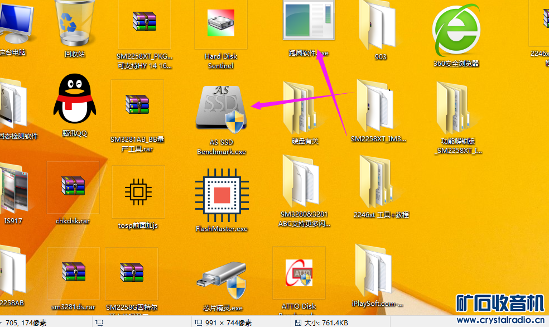Select the chkdsk.rar archive
This screenshot has height=327, width=549.
pos(73,186)
